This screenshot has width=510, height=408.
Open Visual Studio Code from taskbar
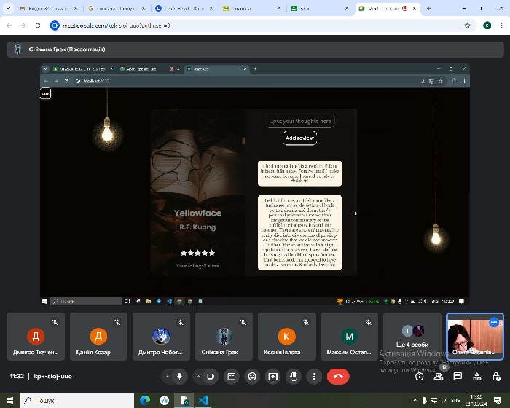pyautogui.click(x=204, y=401)
